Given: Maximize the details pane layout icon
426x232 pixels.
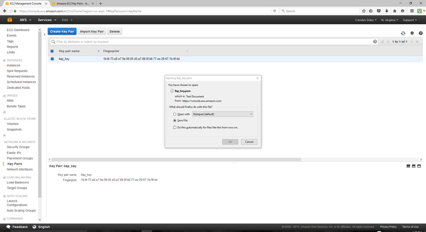Looking at the screenshot, I should click(419, 166).
